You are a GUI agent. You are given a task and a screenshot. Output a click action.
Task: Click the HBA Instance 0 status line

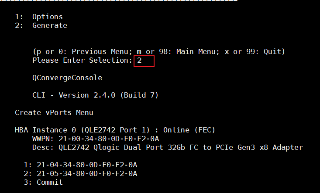coord(115,130)
